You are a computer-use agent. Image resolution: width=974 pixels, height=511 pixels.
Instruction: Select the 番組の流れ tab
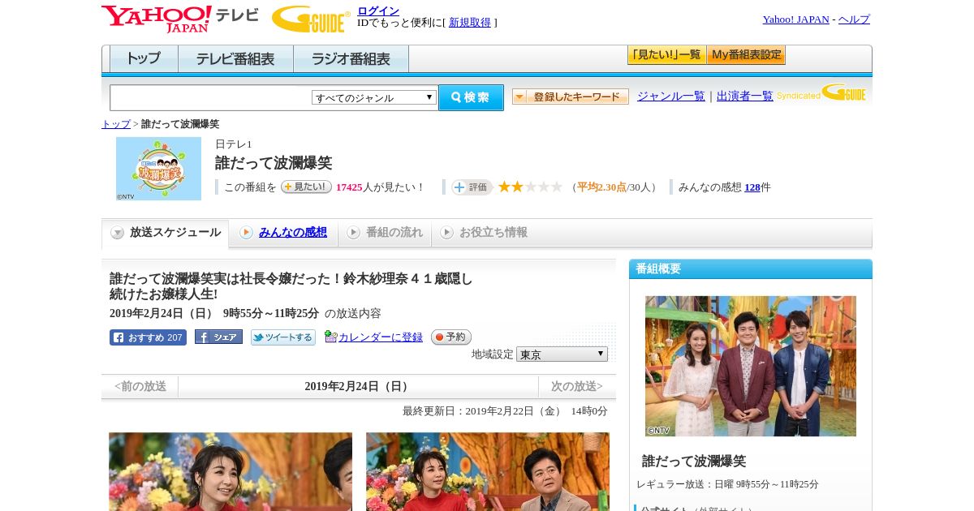tap(385, 233)
